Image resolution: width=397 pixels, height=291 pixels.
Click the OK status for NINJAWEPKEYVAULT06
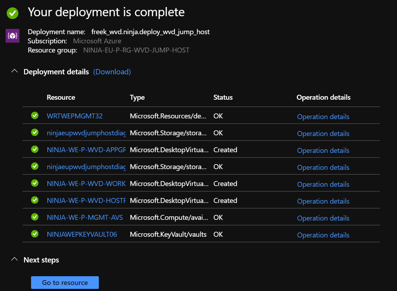(x=218, y=235)
